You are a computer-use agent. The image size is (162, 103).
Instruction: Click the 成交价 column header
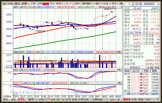pyautogui.click(x=136, y=71)
